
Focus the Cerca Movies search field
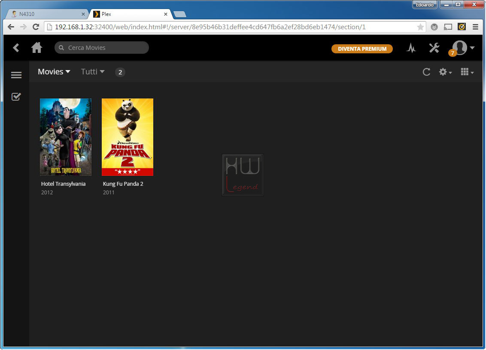tap(102, 48)
